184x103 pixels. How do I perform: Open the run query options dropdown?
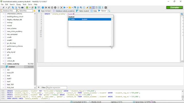pyautogui.click(x=67, y=7)
